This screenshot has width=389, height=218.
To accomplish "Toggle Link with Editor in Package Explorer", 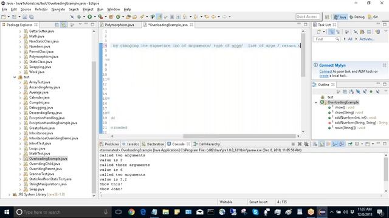I will 64,25.
